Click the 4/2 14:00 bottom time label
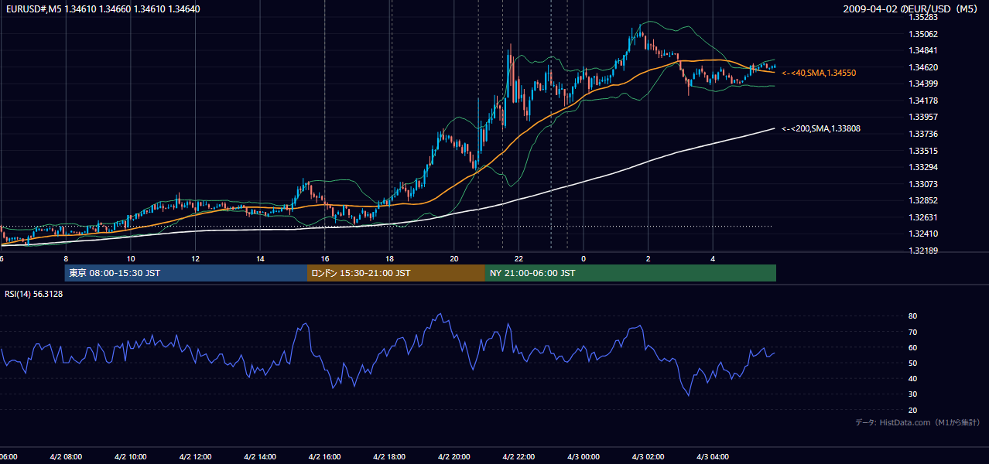The height and width of the screenshot is (464, 989). 260,457
